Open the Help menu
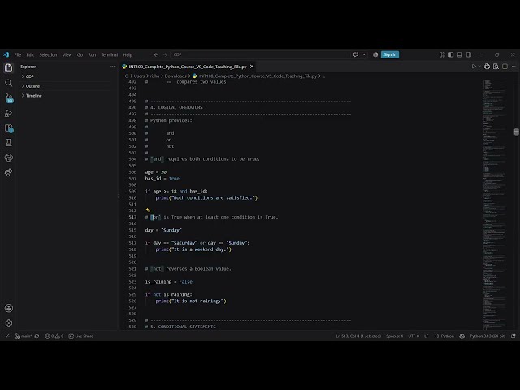 point(128,54)
